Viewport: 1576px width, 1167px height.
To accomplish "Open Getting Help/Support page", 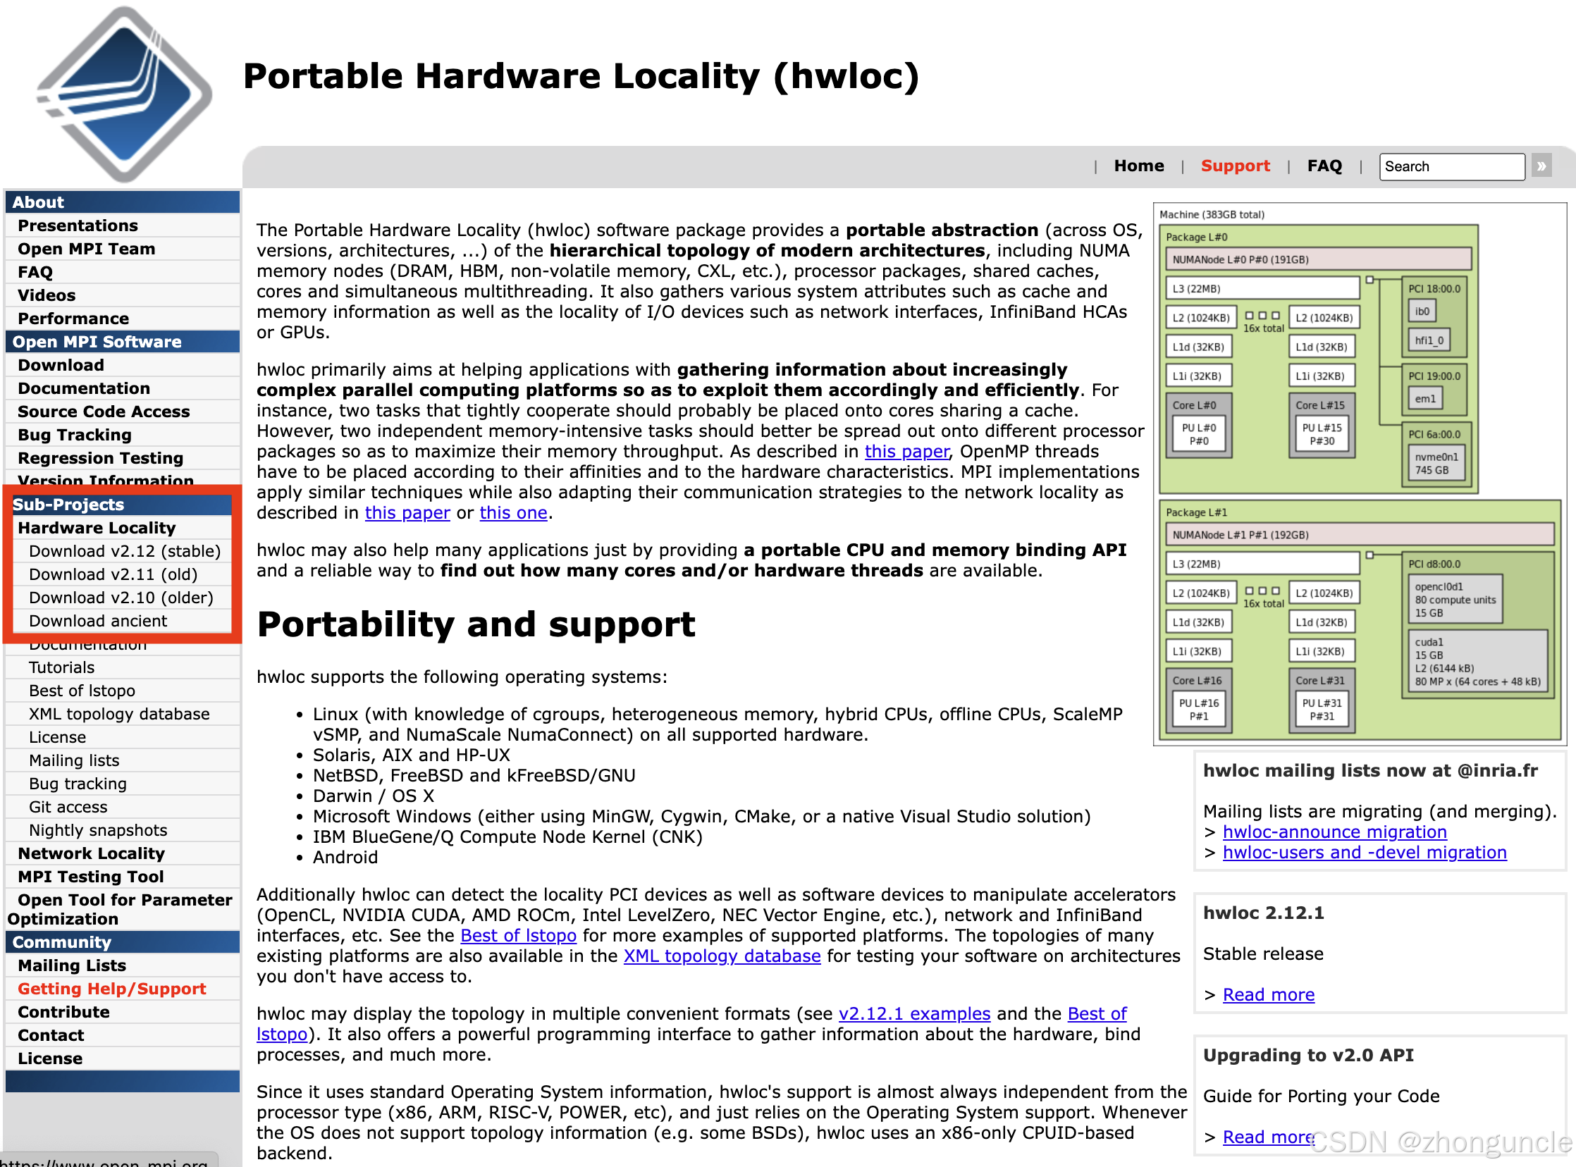I will pos(112,988).
